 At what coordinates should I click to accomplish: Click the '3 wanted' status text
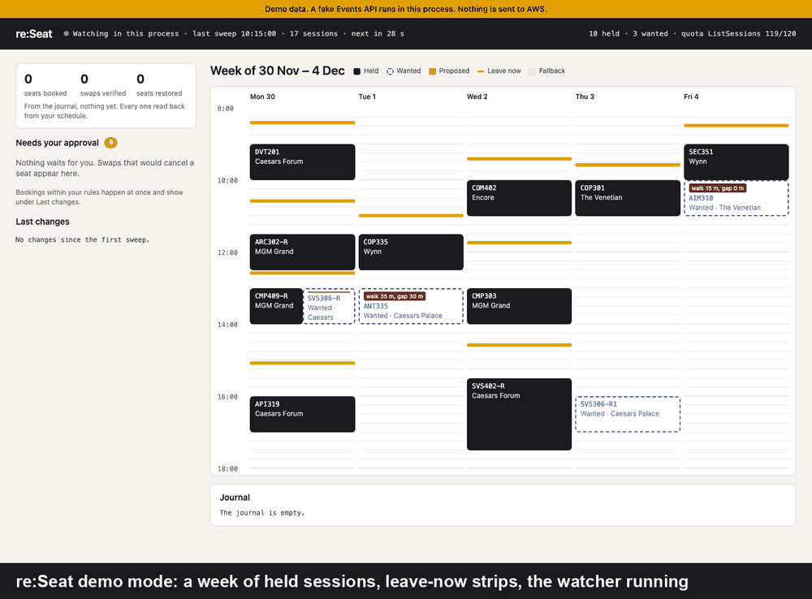(x=650, y=33)
